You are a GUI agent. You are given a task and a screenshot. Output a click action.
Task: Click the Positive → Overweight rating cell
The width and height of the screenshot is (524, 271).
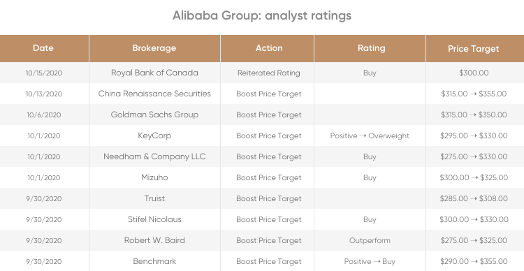pyautogui.click(x=370, y=135)
